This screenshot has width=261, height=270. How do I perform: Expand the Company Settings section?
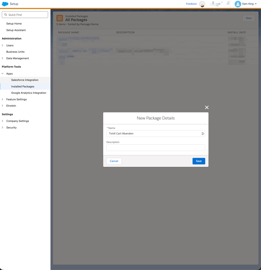3,121
